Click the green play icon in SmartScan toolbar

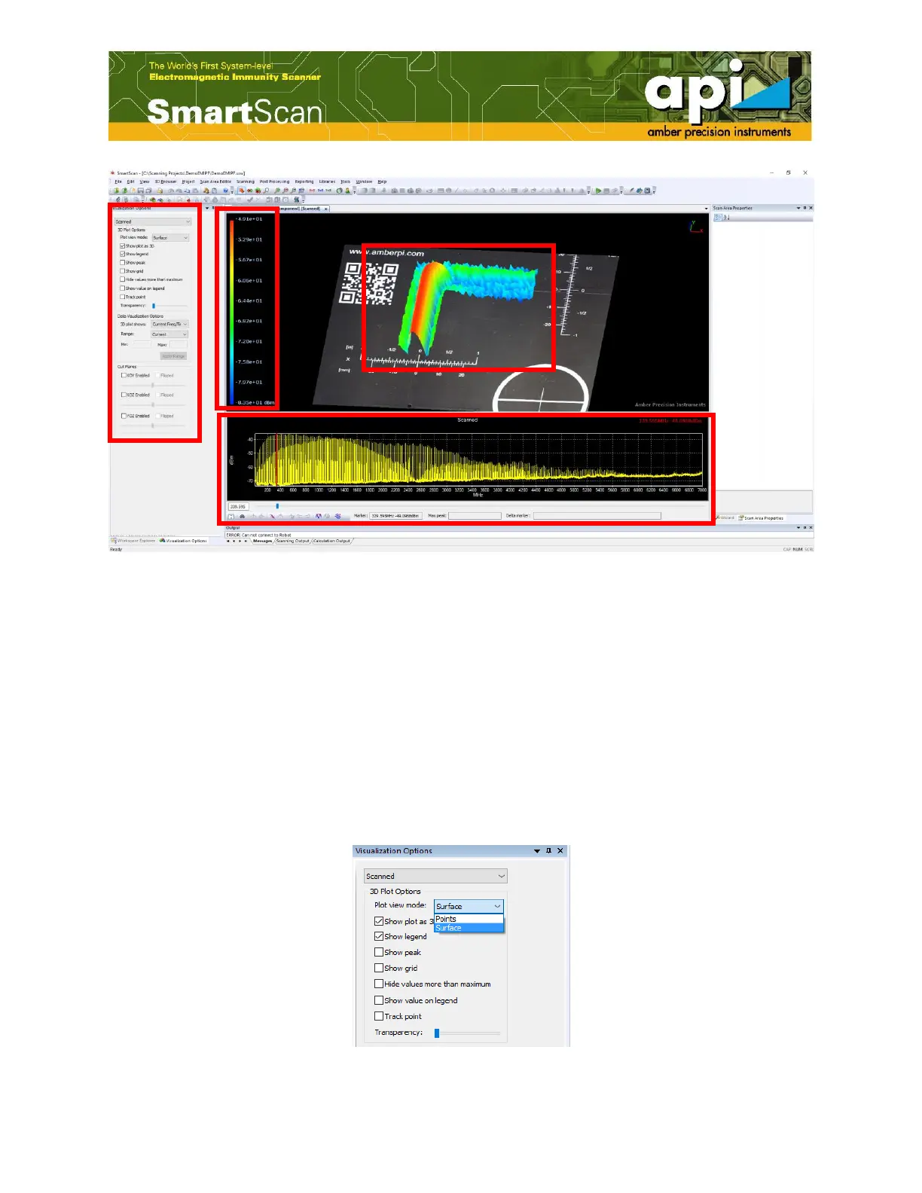598,191
